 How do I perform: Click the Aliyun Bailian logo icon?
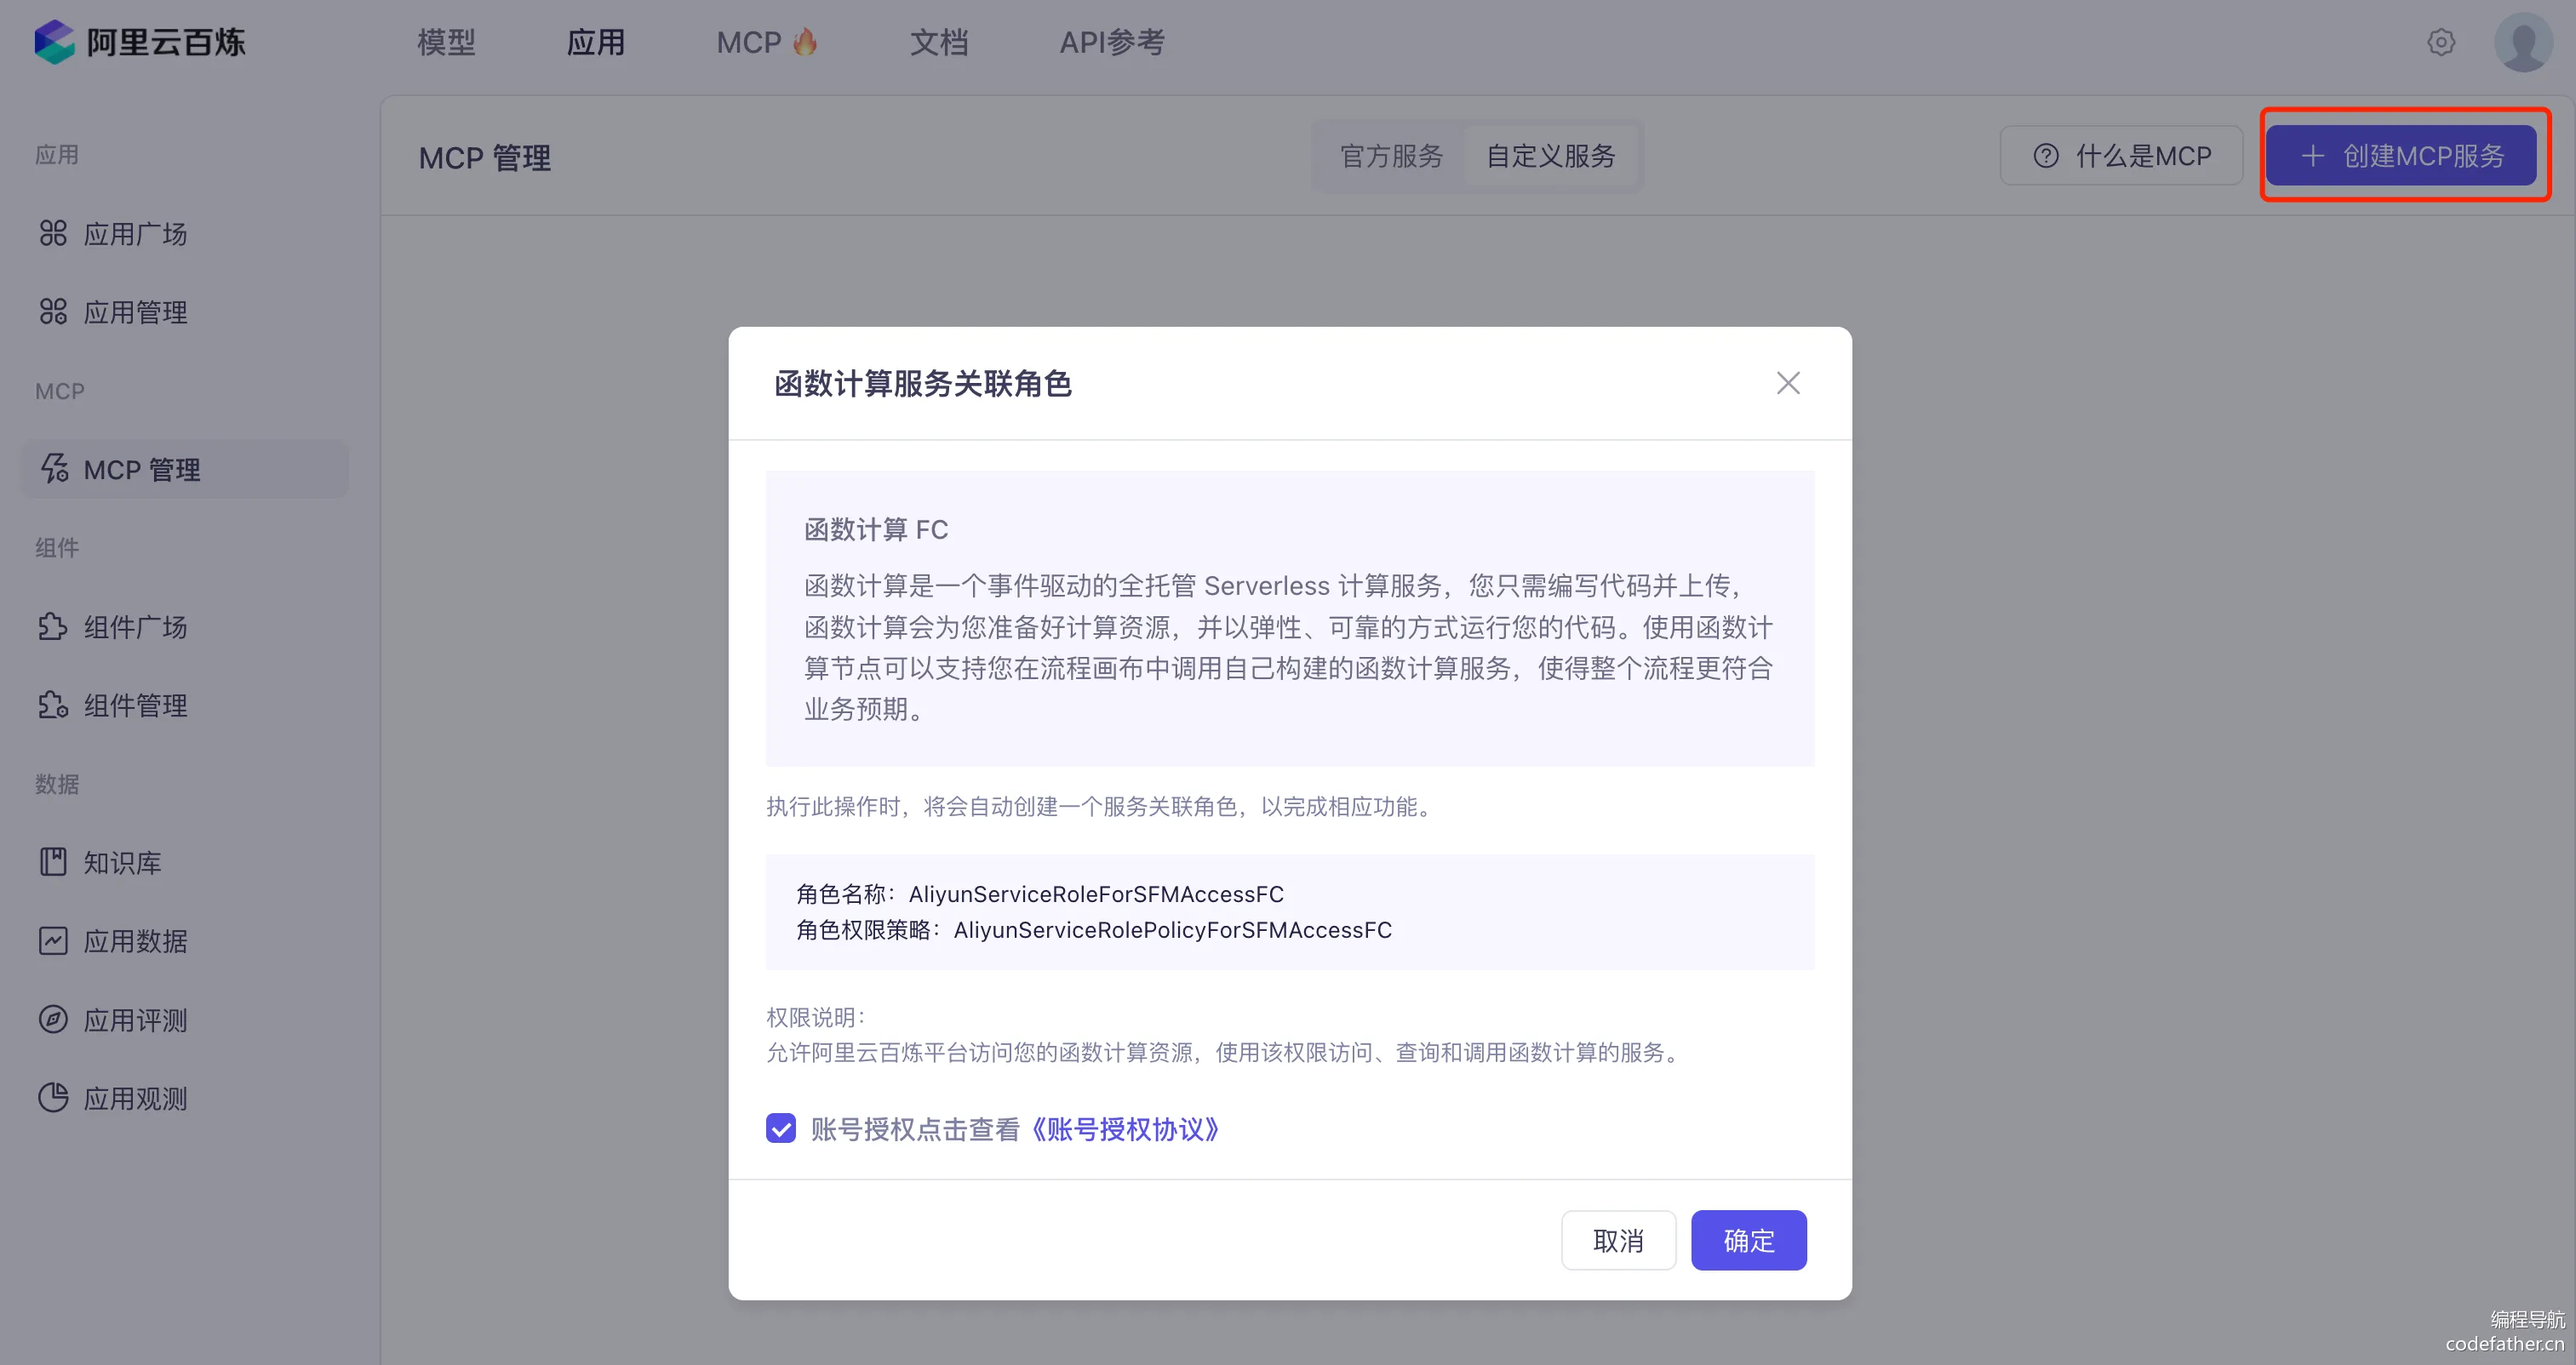tap(54, 42)
